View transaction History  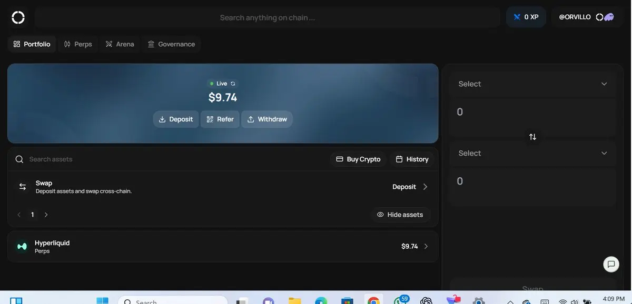pos(412,159)
